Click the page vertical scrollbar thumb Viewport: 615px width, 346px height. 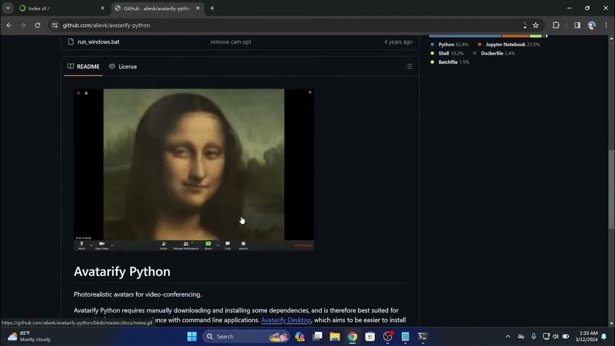pyautogui.click(x=612, y=190)
